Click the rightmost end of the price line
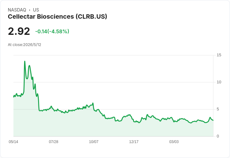Viewport: 230px width, 158px height. [213, 120]
